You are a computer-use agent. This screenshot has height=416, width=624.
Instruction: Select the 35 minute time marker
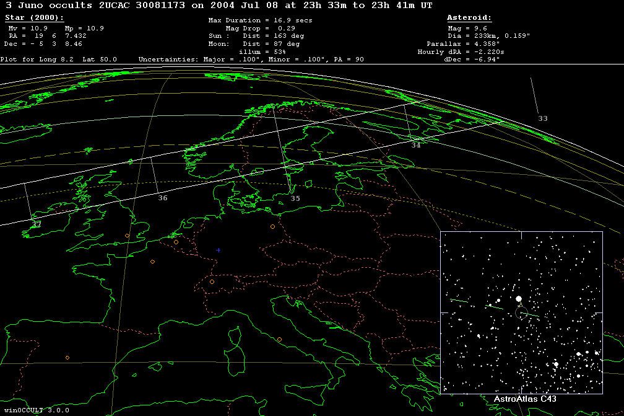[x=295, y=198]
